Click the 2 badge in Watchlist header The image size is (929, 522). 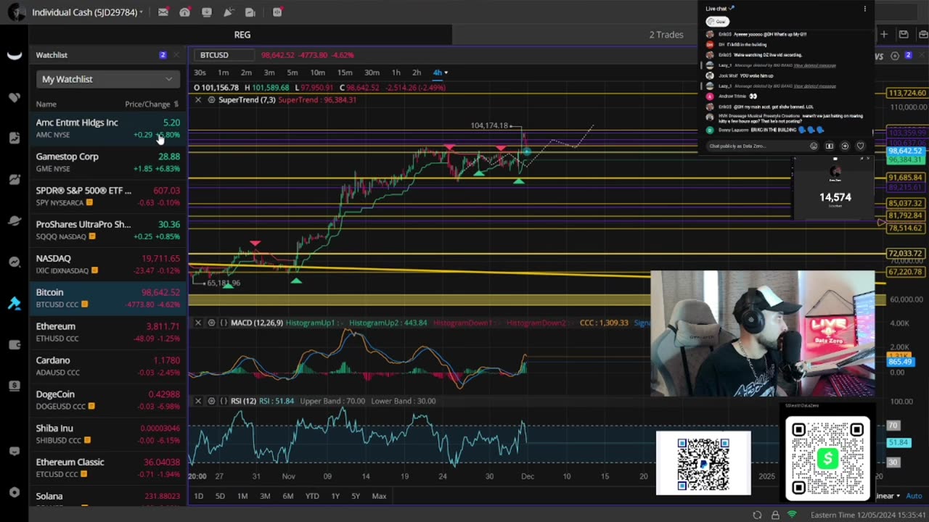tap(163, 55)
